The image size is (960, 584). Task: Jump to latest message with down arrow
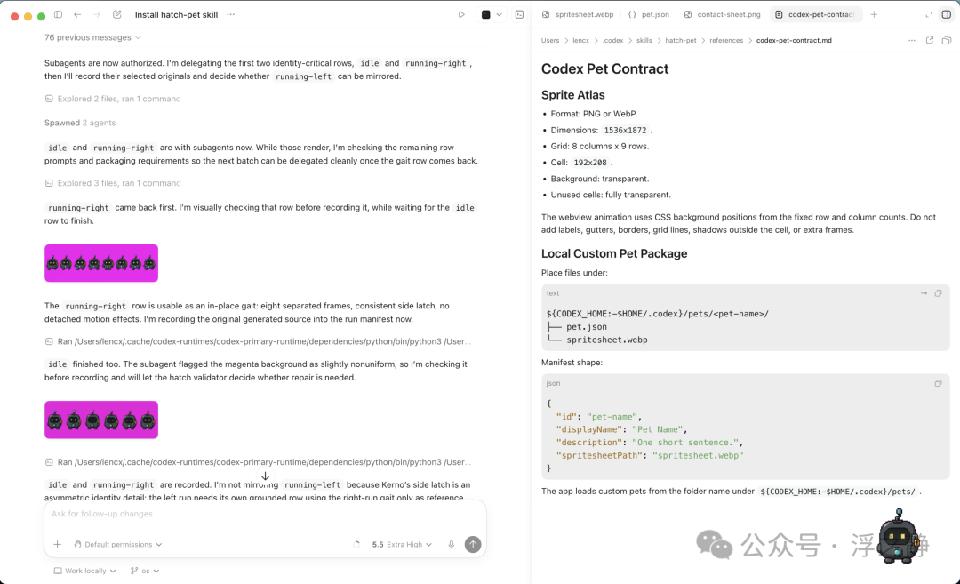pos(265,476)
